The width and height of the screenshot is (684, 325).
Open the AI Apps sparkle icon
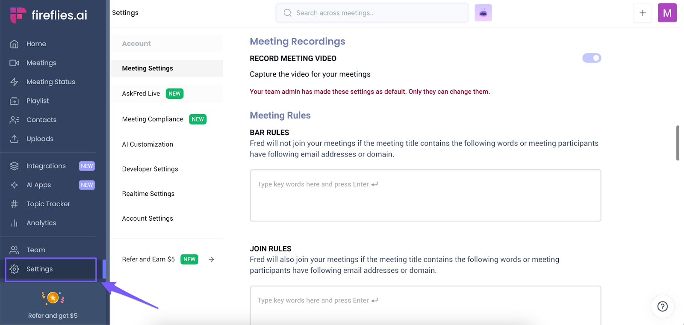pyautogui.click(x=14, y=185)
